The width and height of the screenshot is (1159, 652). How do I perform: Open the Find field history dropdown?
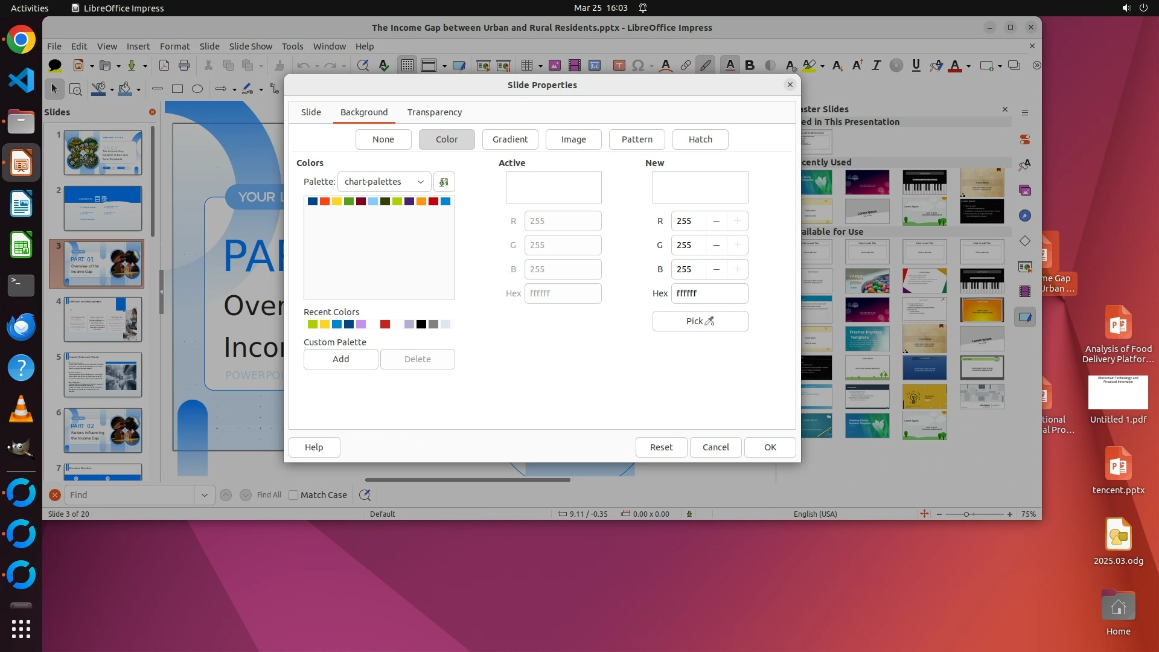point(204,495)
